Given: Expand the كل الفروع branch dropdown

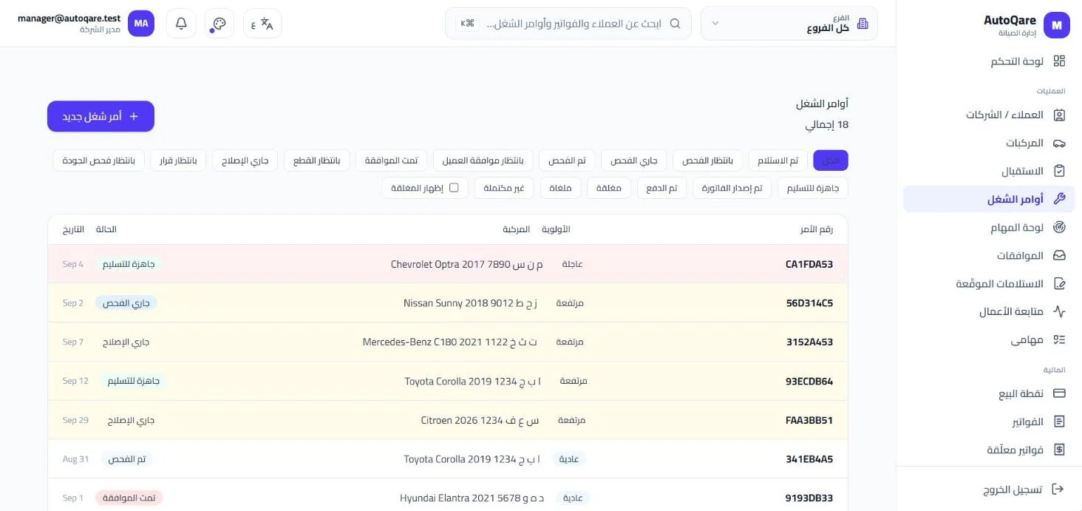Looking at the screenshot, I should click(789, 24).
